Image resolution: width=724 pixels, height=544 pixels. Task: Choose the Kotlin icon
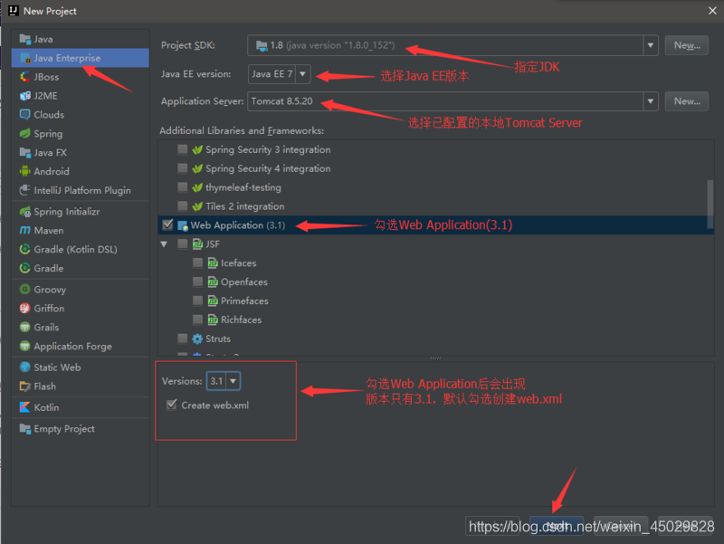(x=25, y=407)
